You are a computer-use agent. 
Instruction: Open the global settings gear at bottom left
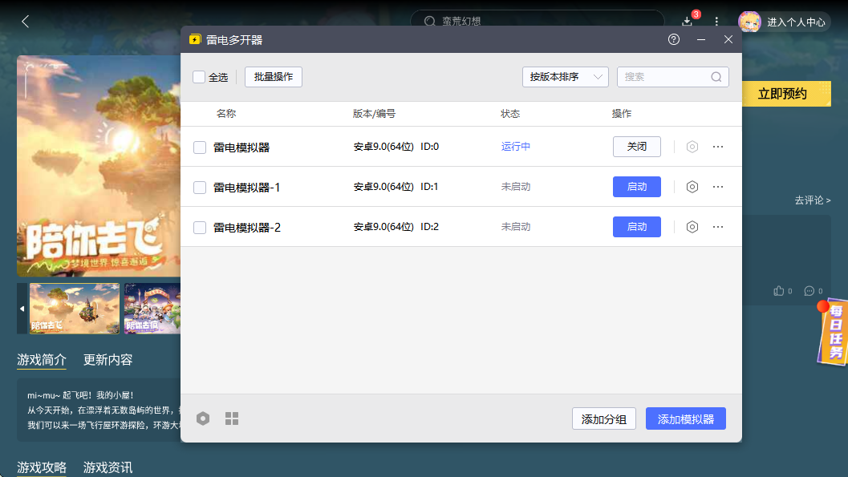point(203,418)
